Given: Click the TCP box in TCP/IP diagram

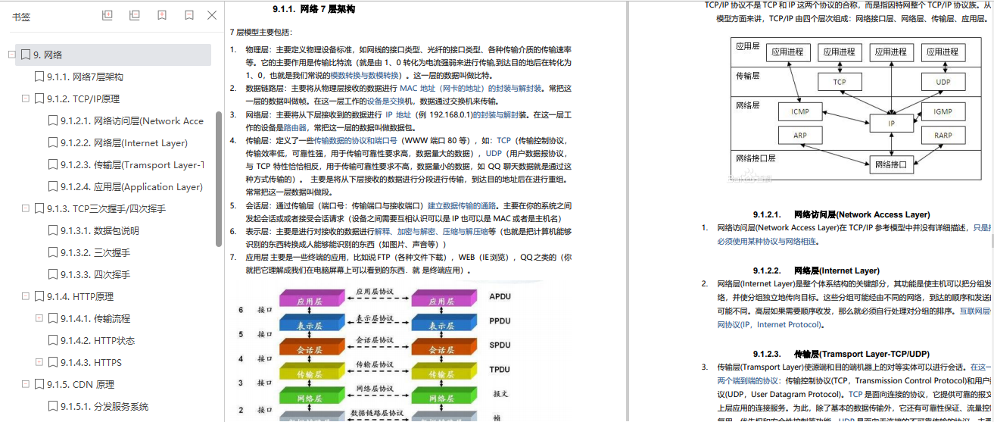Looking at the screenshot, I should tap(840, 81).
